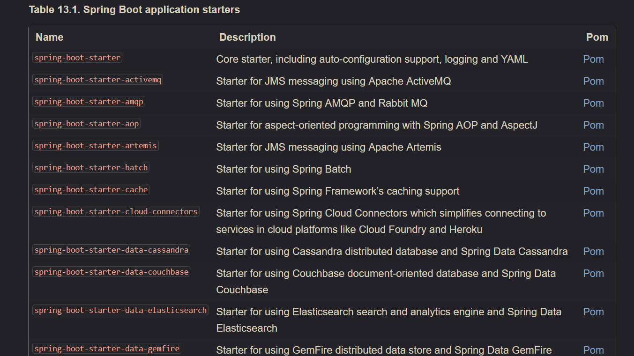
Task: Click the Spring AOP and AspectJ description
Action: click(x=377, y=125)
